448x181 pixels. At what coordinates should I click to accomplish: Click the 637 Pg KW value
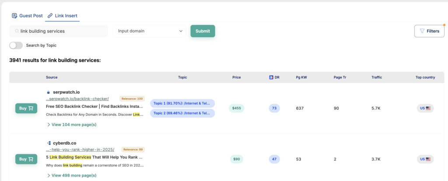pos(300,108)
